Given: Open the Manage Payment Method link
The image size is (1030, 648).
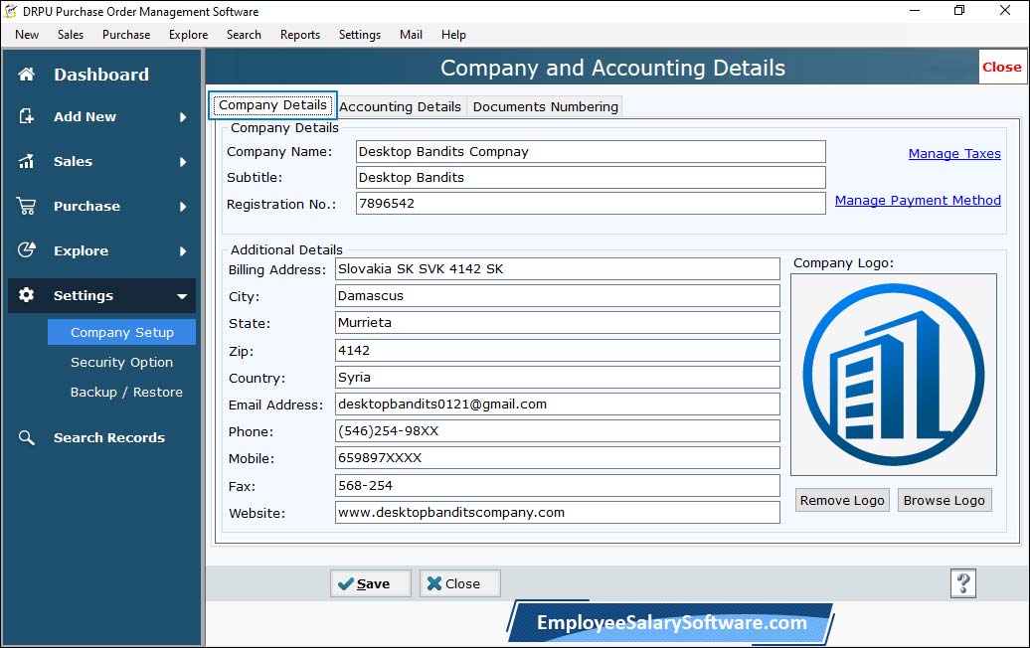Looking at the screenshot, I should (918, 200).
